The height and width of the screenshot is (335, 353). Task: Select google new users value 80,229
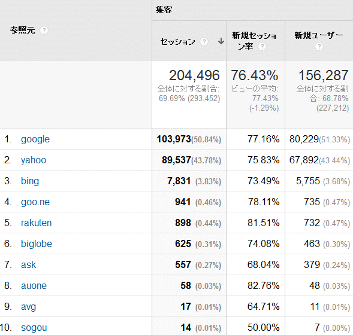[304, 139]
